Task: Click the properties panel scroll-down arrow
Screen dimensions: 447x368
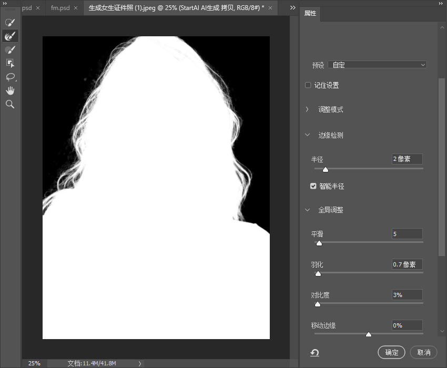Action: coord(442,331)
